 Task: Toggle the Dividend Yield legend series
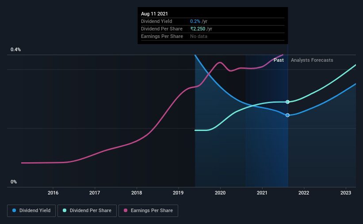[x=31, y=211]
